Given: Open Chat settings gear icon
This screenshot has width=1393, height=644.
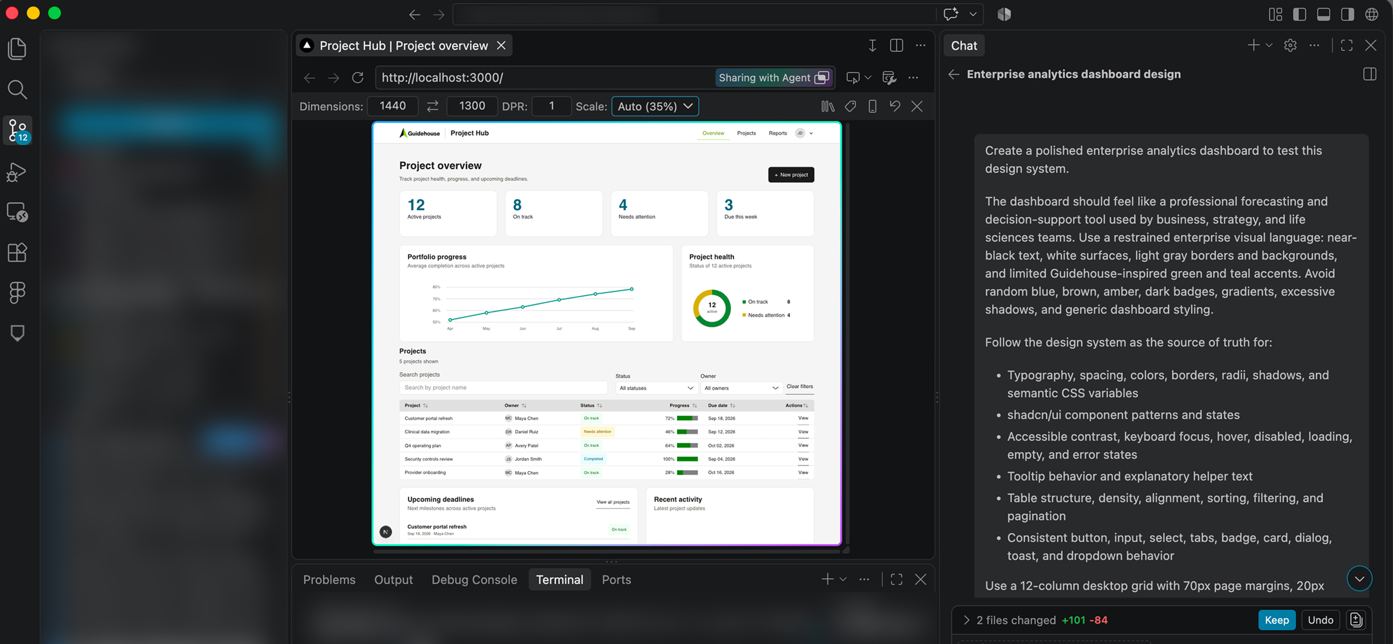Looking at the screenshot, I should pyautogui.click(x=1290, y=45).
